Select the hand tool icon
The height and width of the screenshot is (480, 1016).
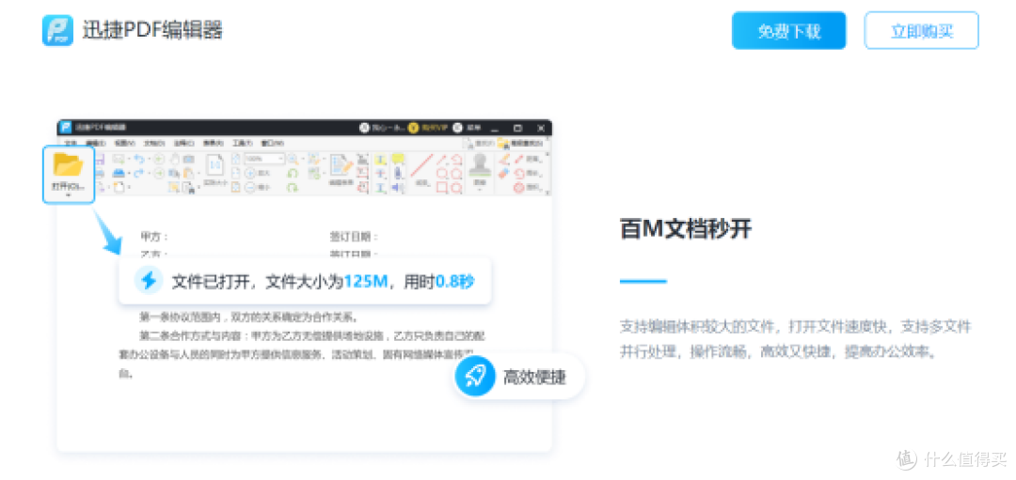pyautogui.click(x=174, y=159)
